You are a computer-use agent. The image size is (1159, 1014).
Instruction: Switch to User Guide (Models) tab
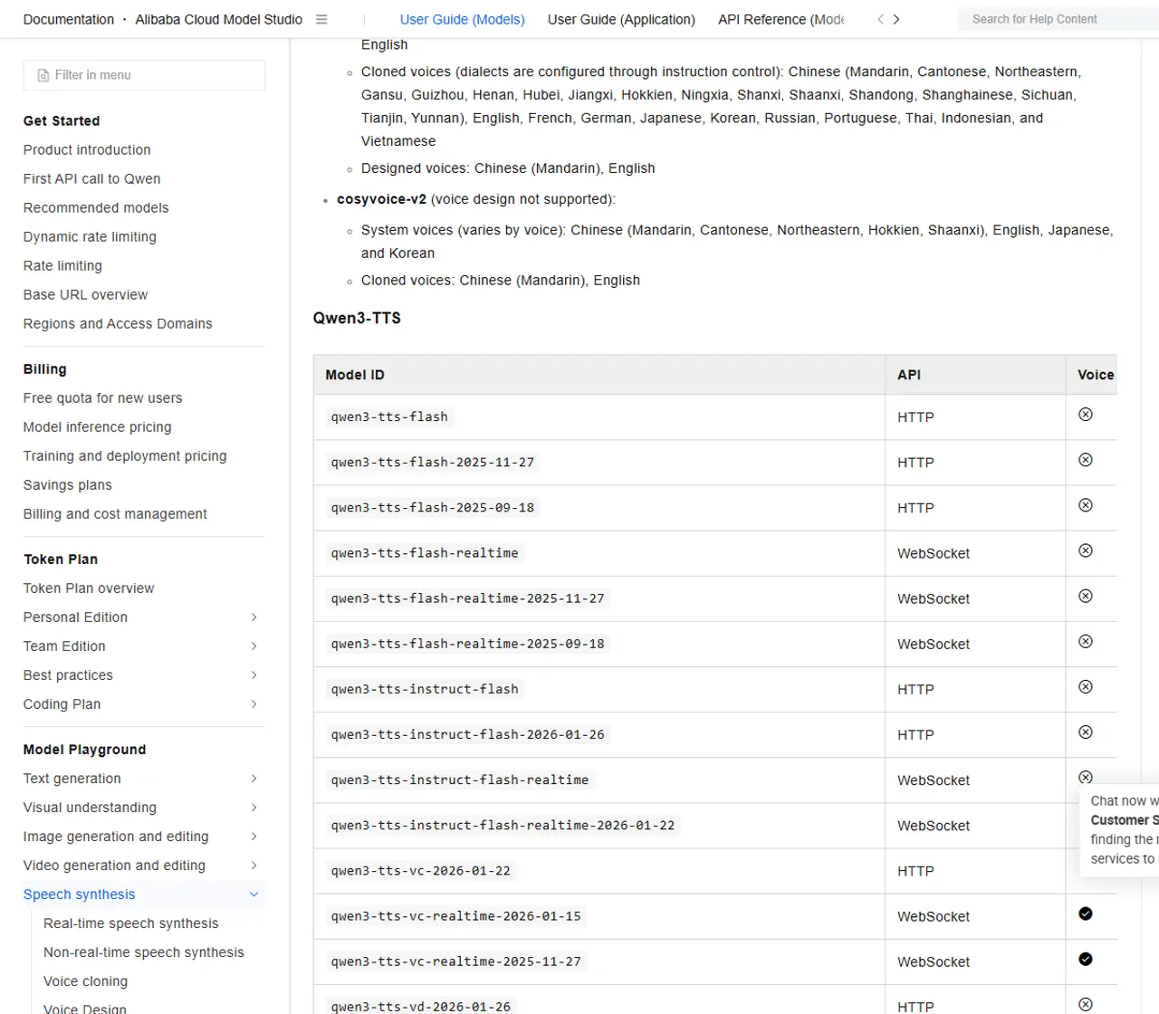pos(463,19)
